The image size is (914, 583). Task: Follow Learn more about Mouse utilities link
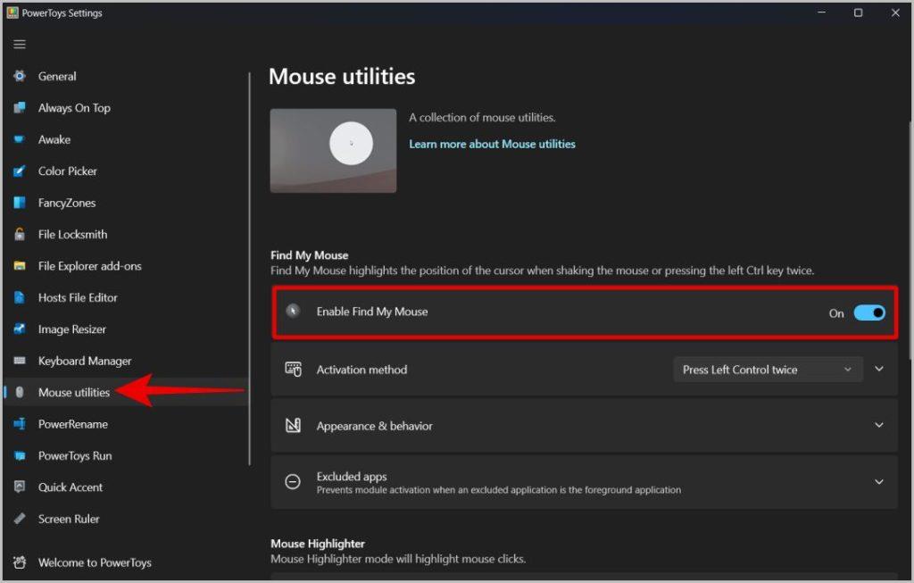492,144
